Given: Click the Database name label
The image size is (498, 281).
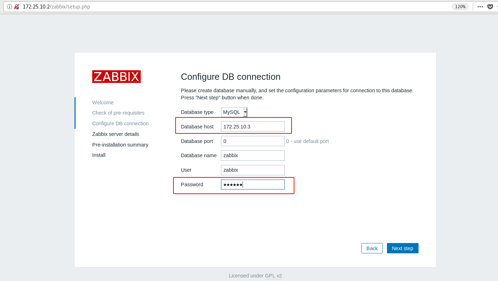Looking at the screenshot, I should click(199, 156).
